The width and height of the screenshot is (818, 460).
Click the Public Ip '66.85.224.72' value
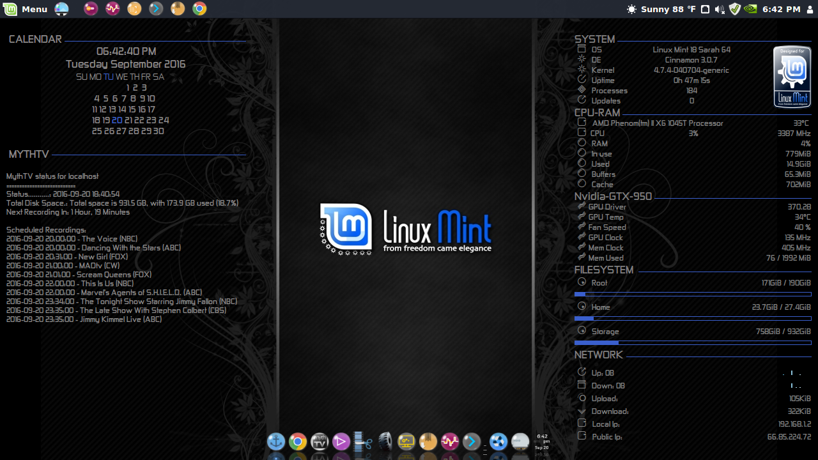pos(789,437)
